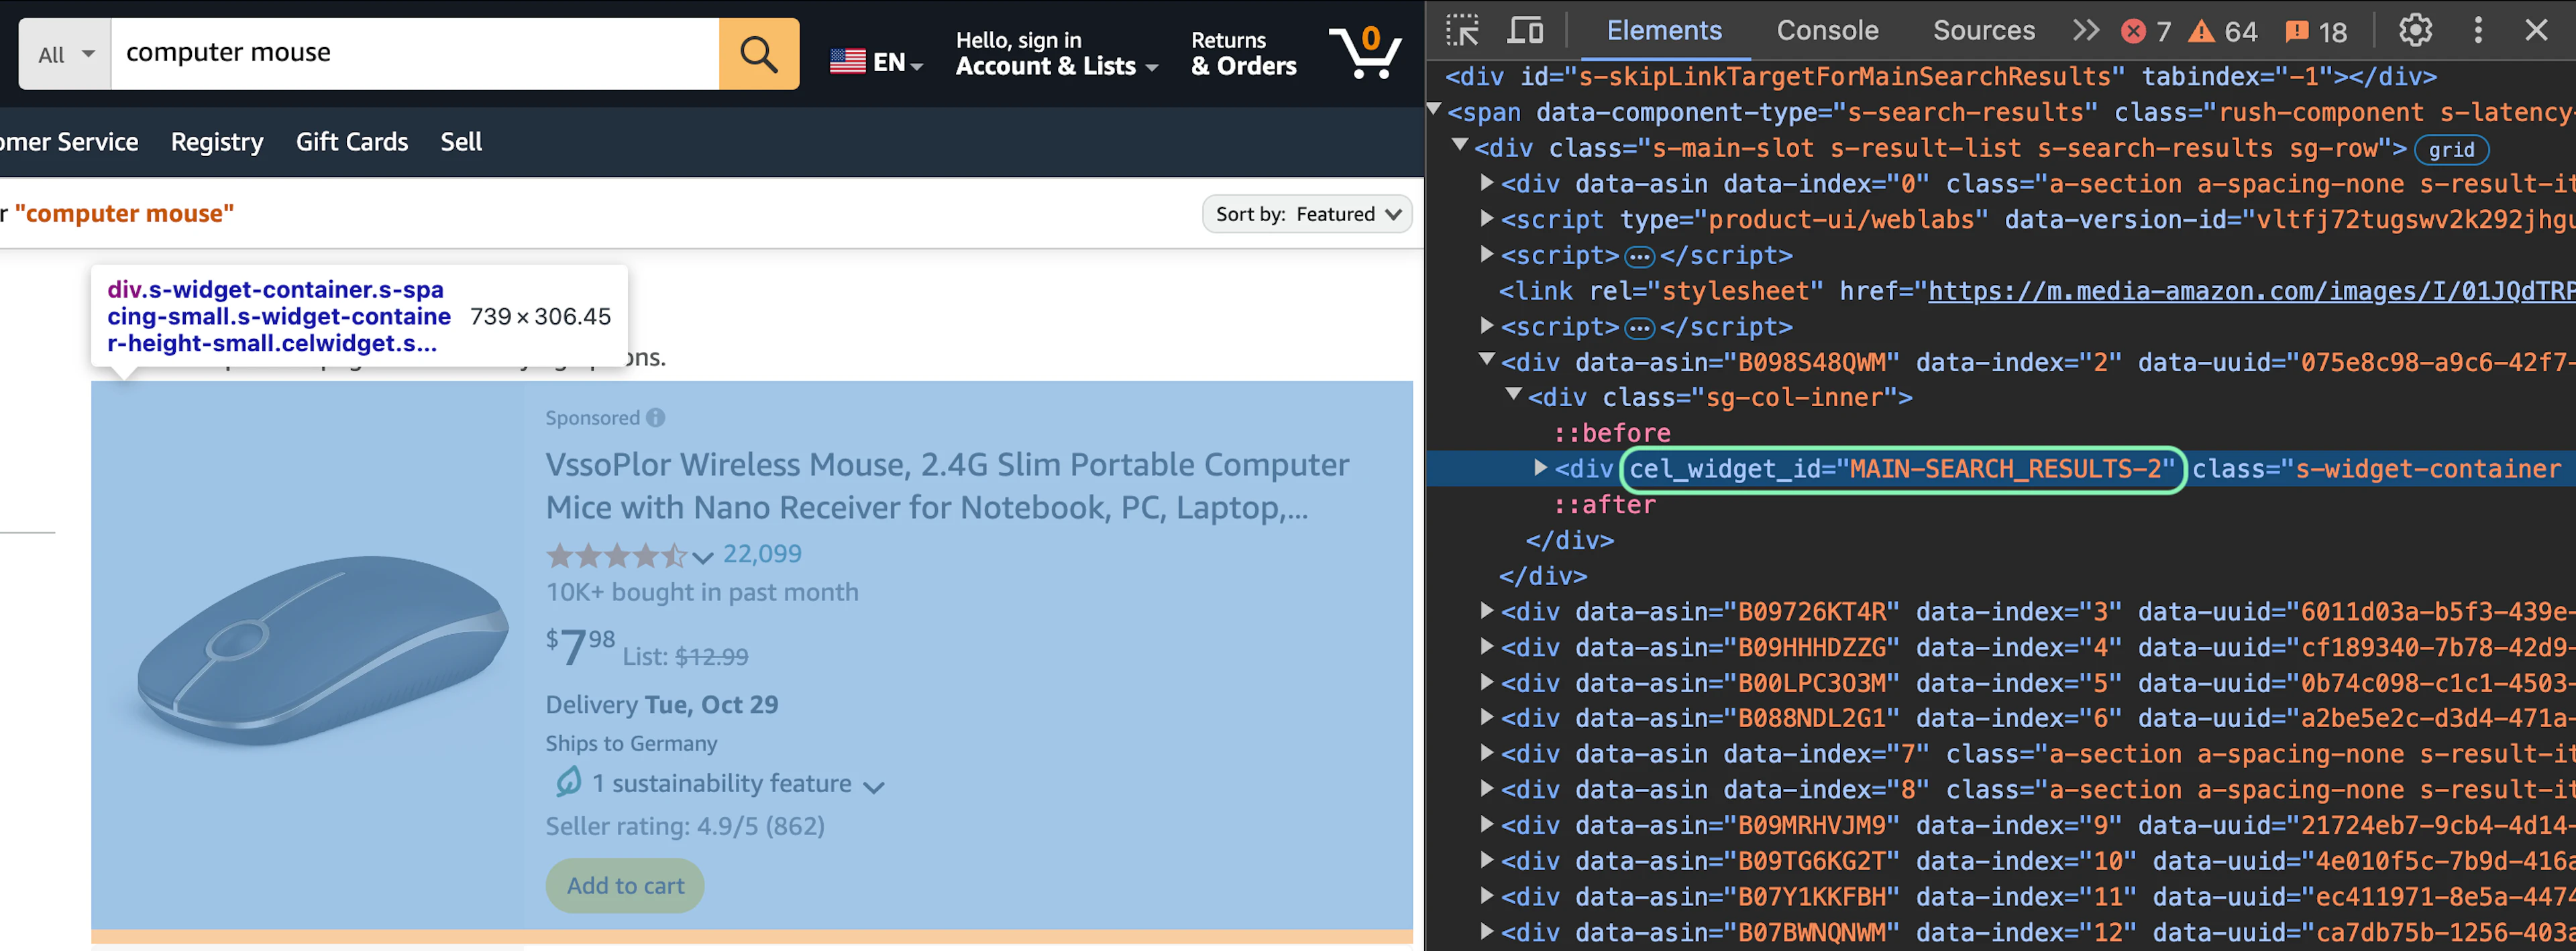Close the DevTools panel
This screenshot has width=2576, height=951.
click(2536, 30)
